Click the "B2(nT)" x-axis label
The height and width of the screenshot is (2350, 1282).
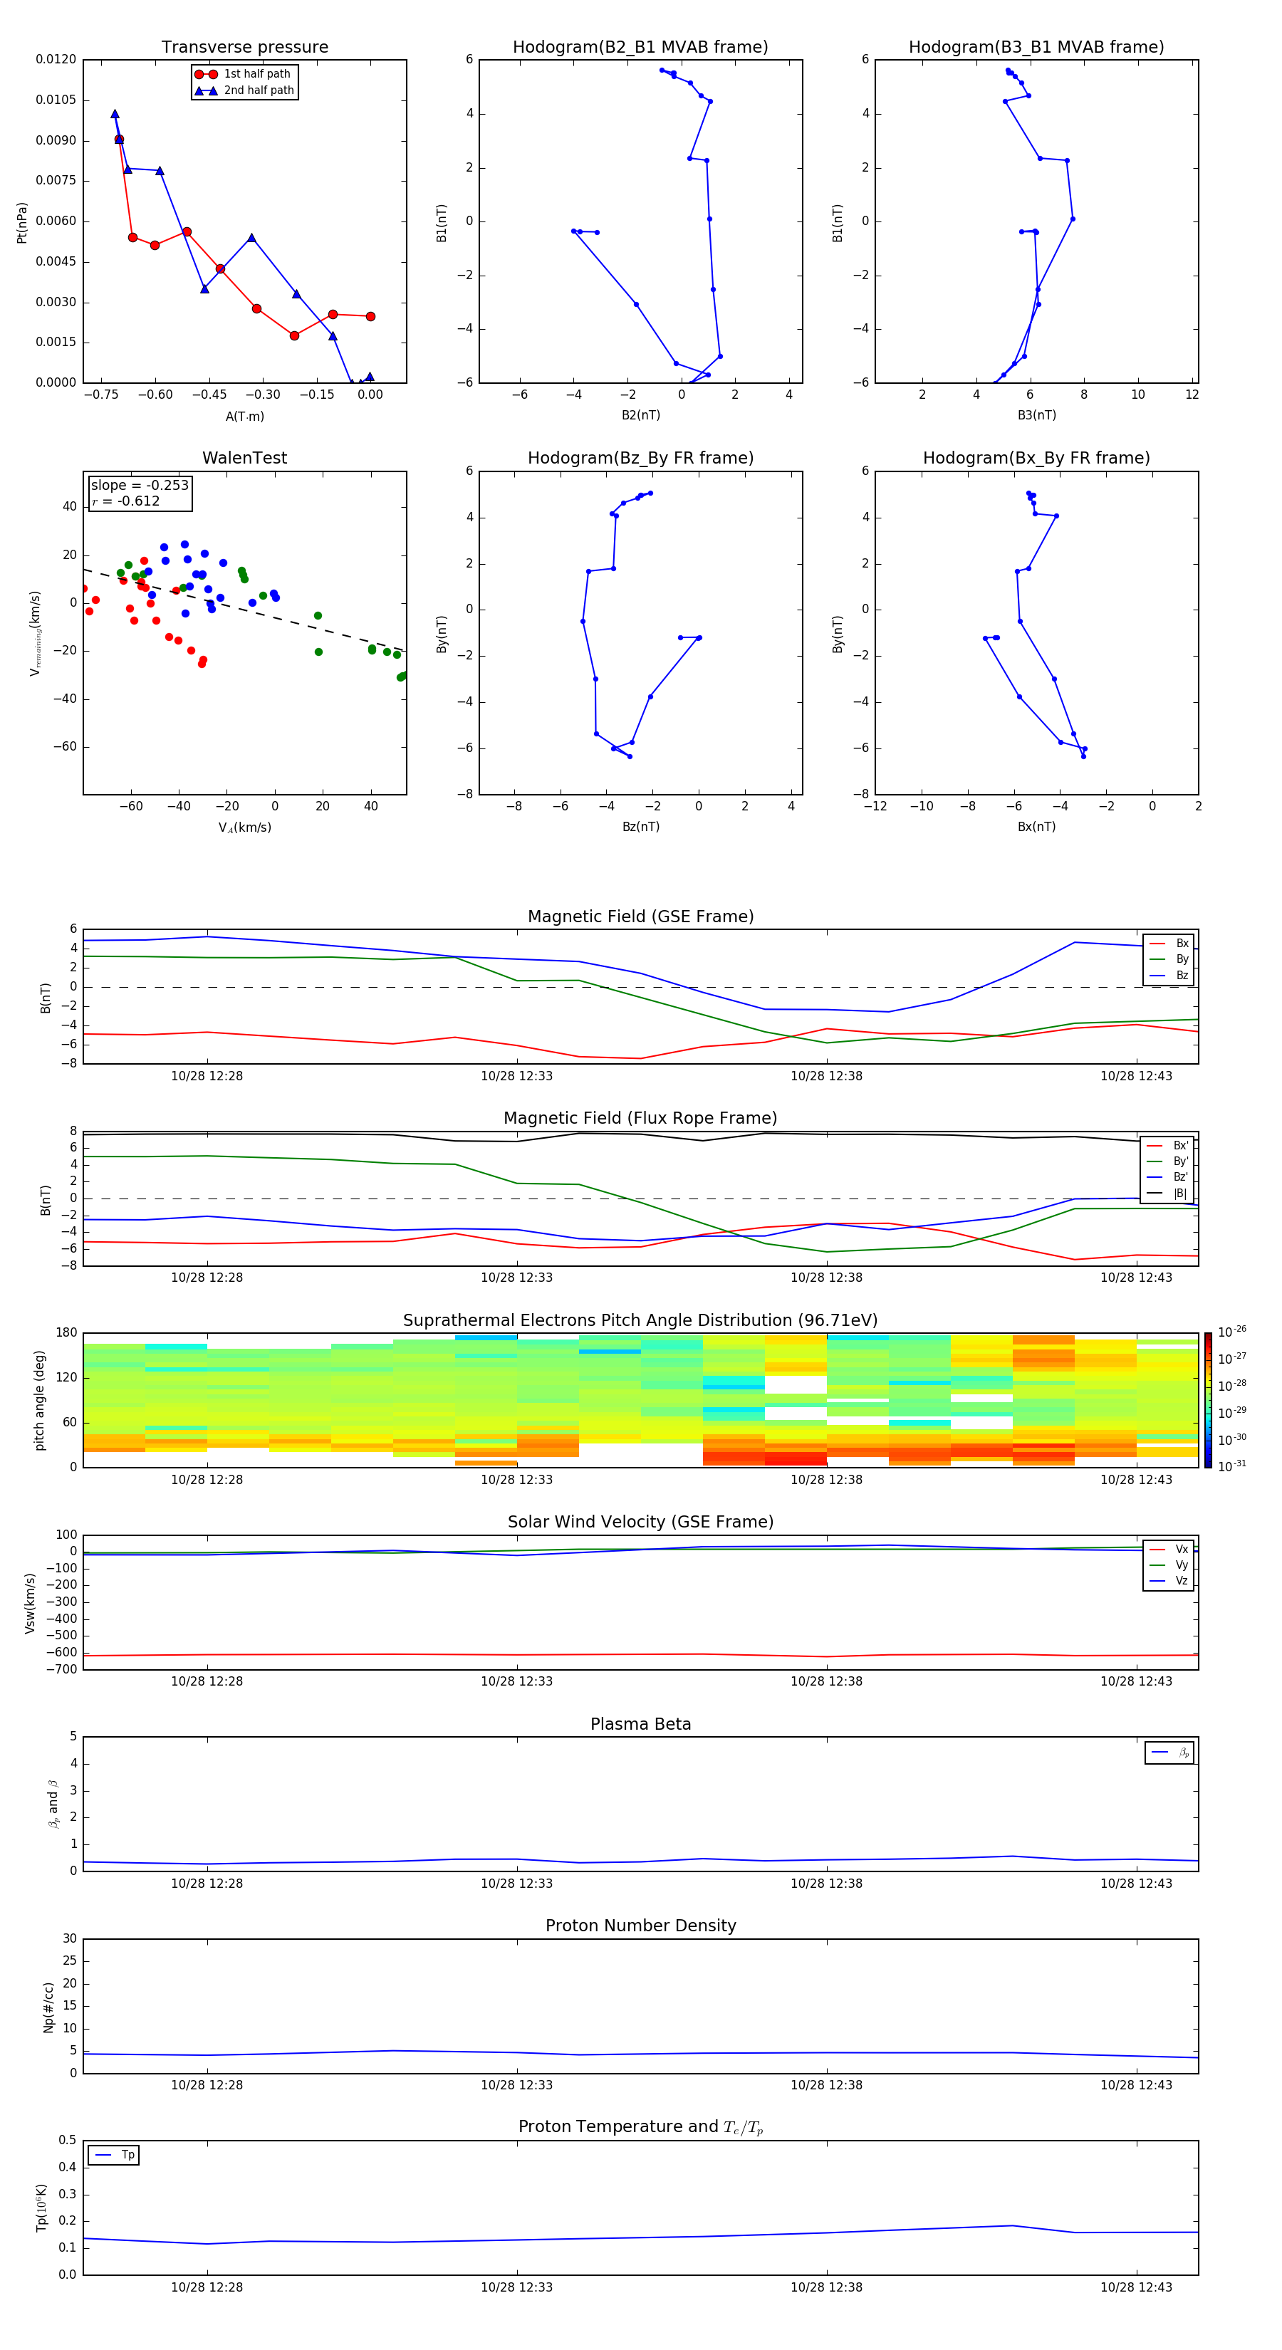click(x=640, y=415)
